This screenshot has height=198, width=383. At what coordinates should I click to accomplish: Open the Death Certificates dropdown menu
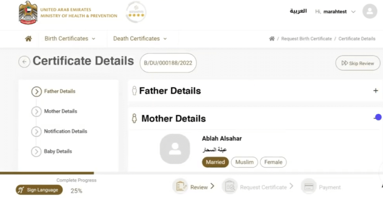tap(140, 39)
